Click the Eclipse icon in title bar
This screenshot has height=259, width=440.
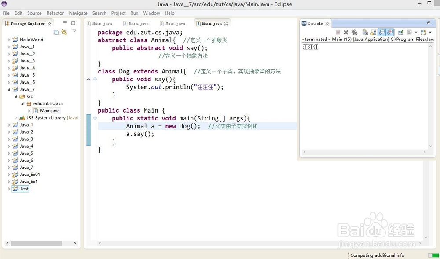[x=4, y=4]
